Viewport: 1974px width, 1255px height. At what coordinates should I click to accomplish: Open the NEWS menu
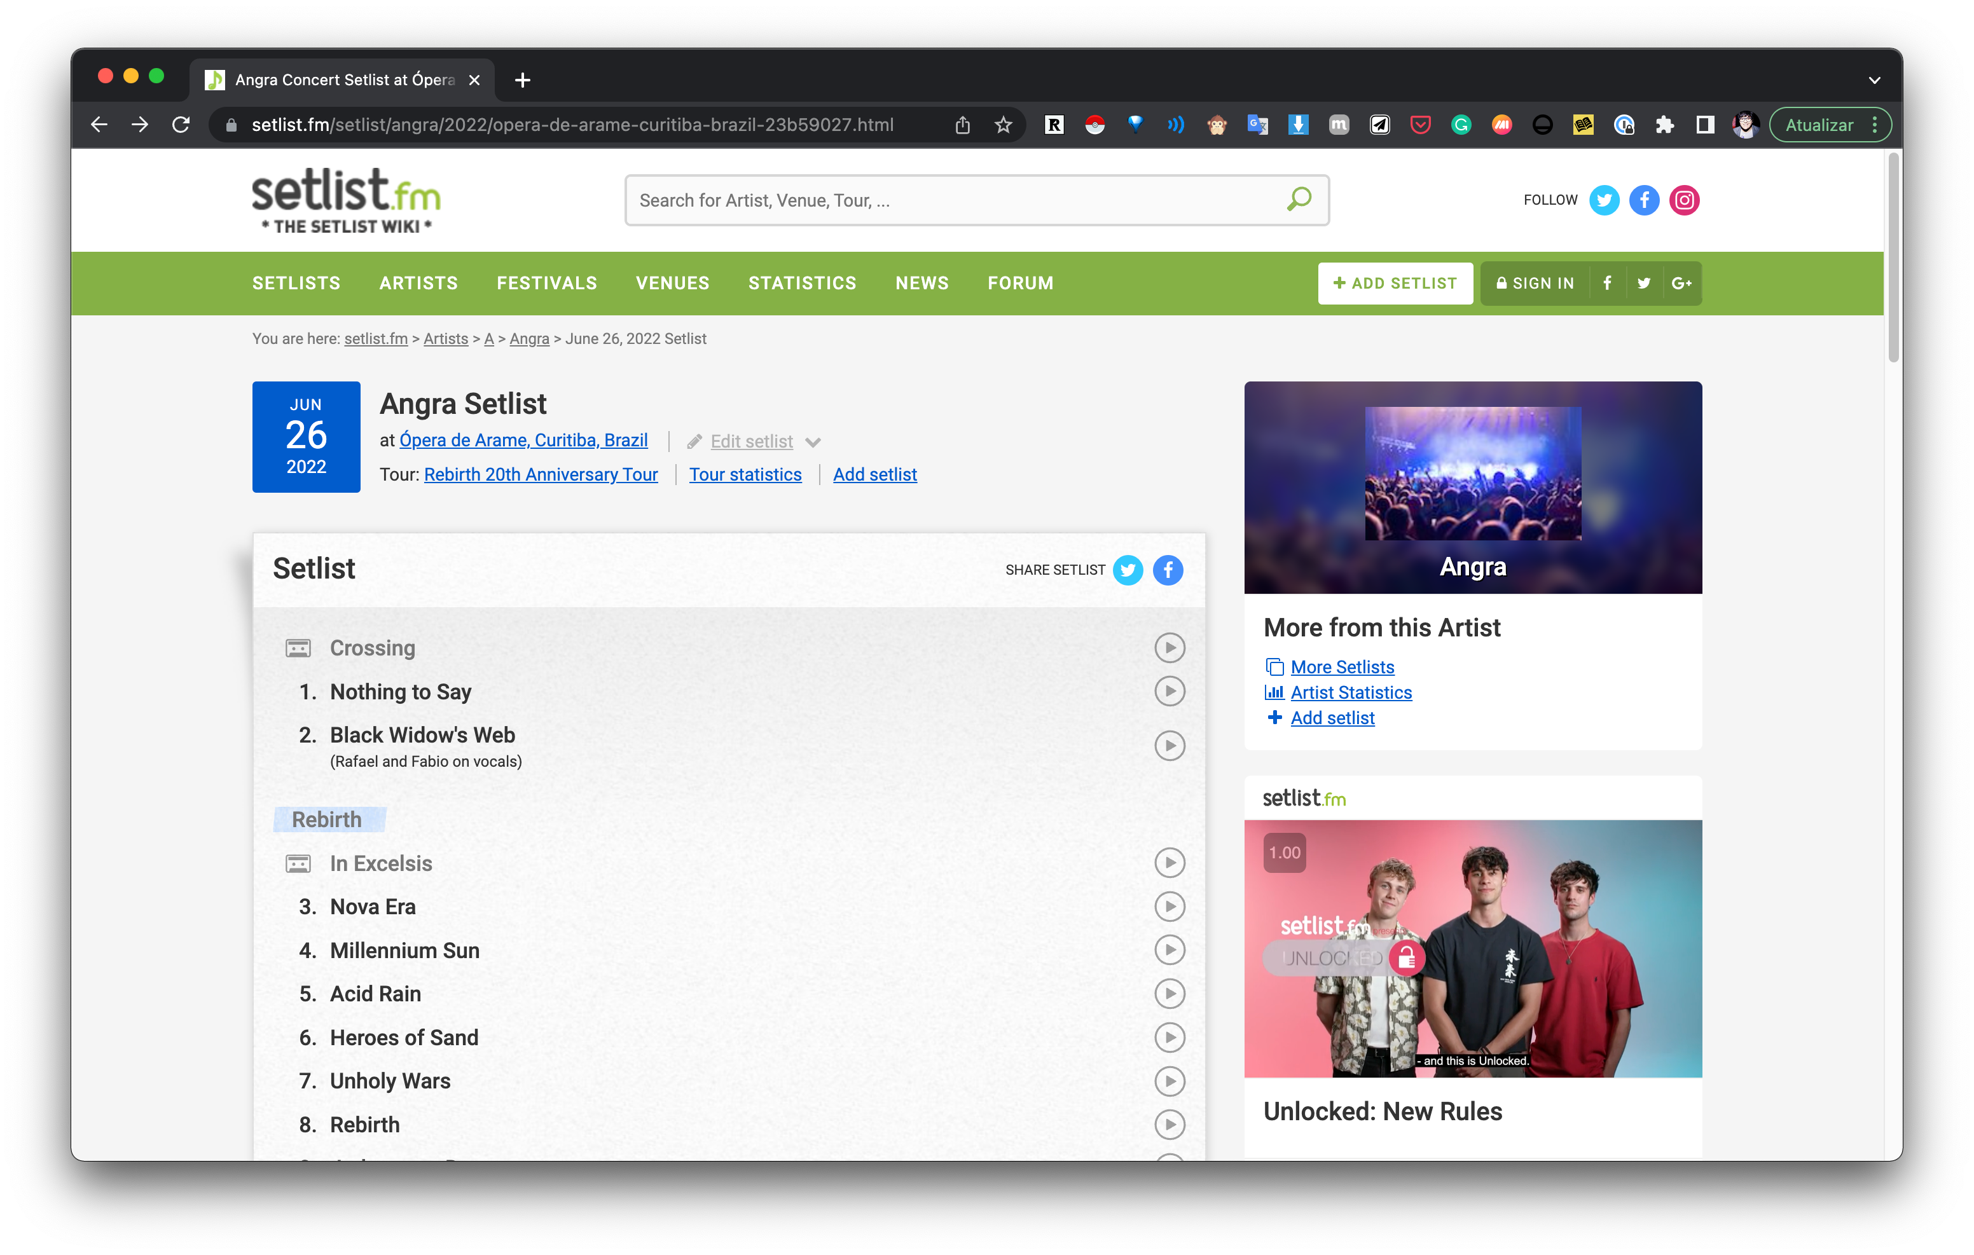tap(921, 283)
